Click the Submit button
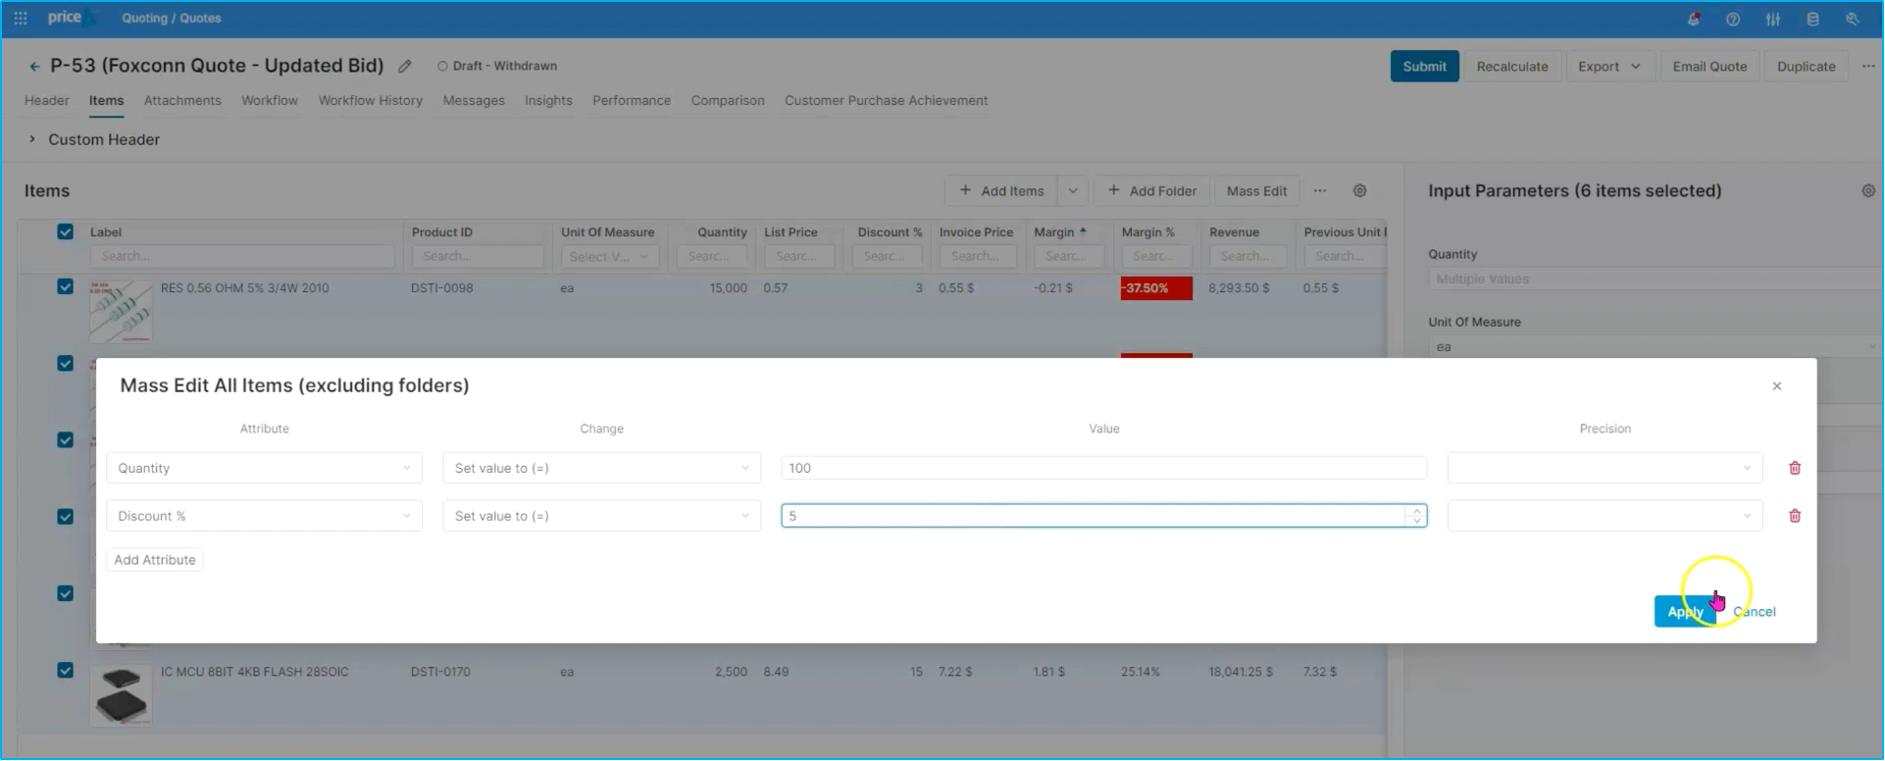Image resolution: width=1885 pixels, height=761 pixels. 1424,66
